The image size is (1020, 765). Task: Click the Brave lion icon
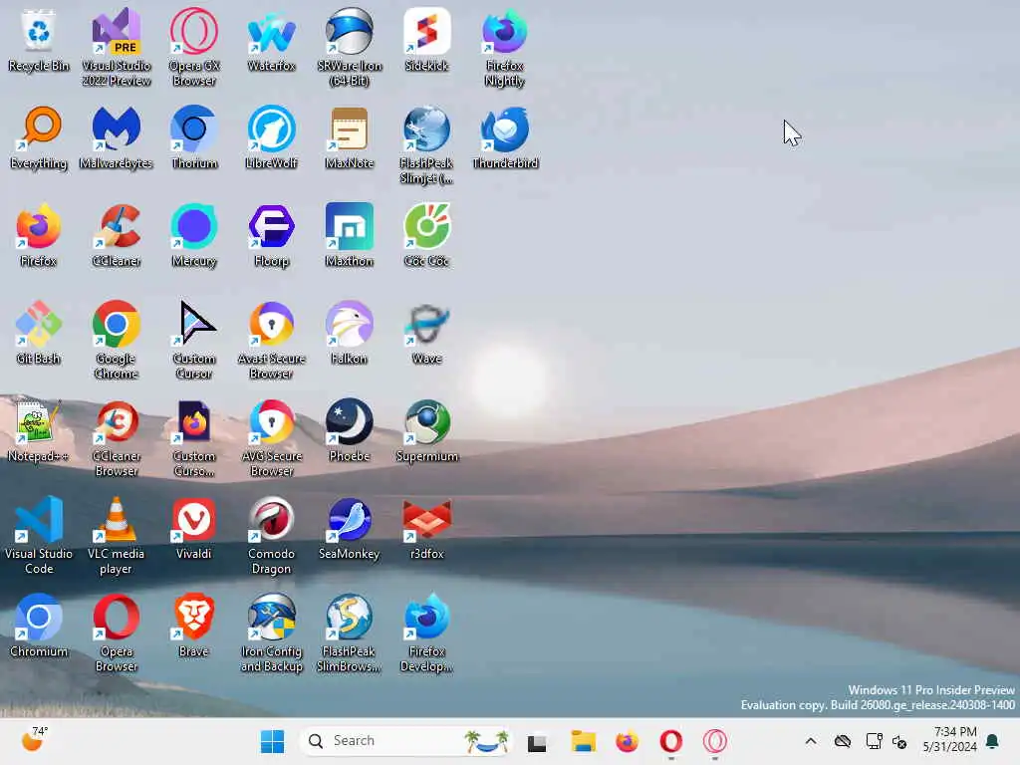[194, 627]
